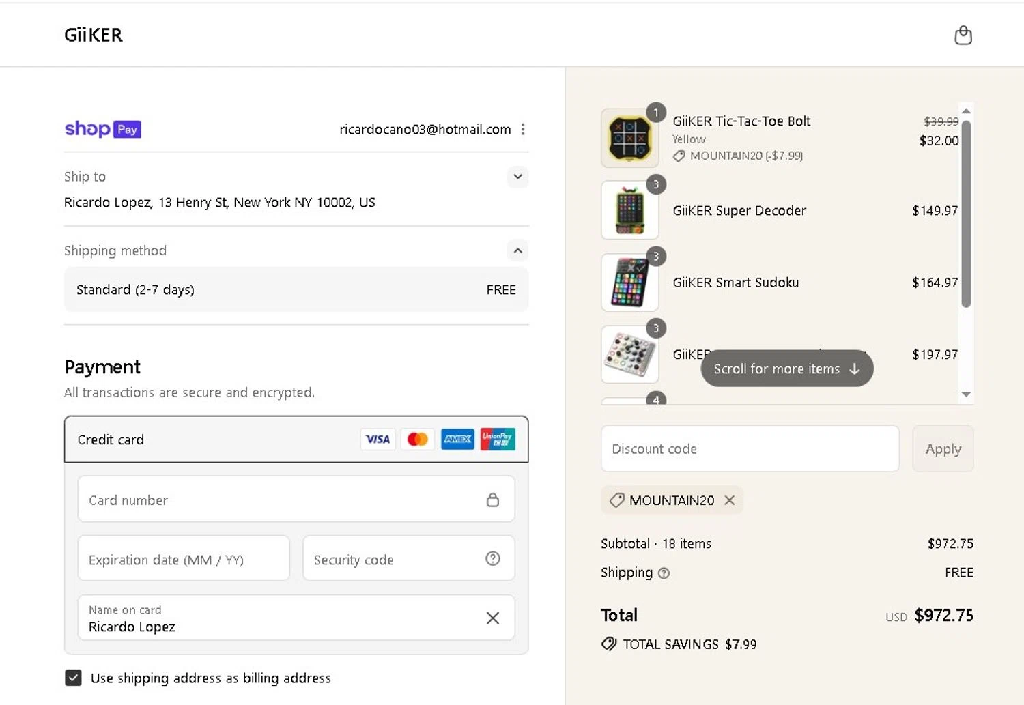
Task: Clear the Name on card field
Action: click(x=493, y=618)
